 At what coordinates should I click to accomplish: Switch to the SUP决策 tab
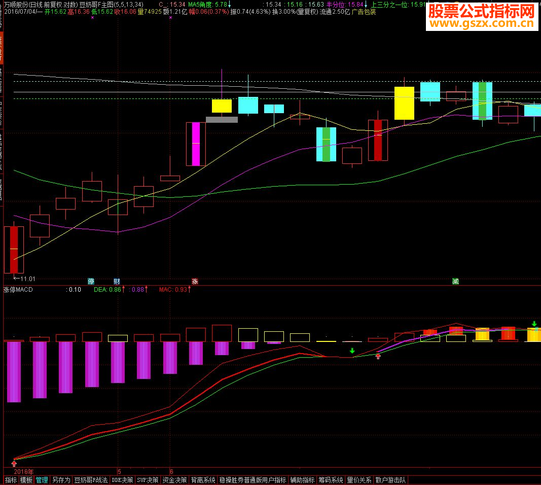pos(148,480)
